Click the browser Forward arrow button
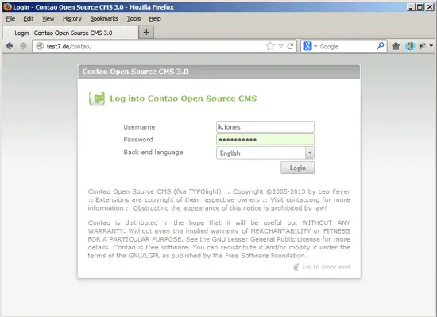The height and width of the screenshot is (317, 437). point(23,46)
